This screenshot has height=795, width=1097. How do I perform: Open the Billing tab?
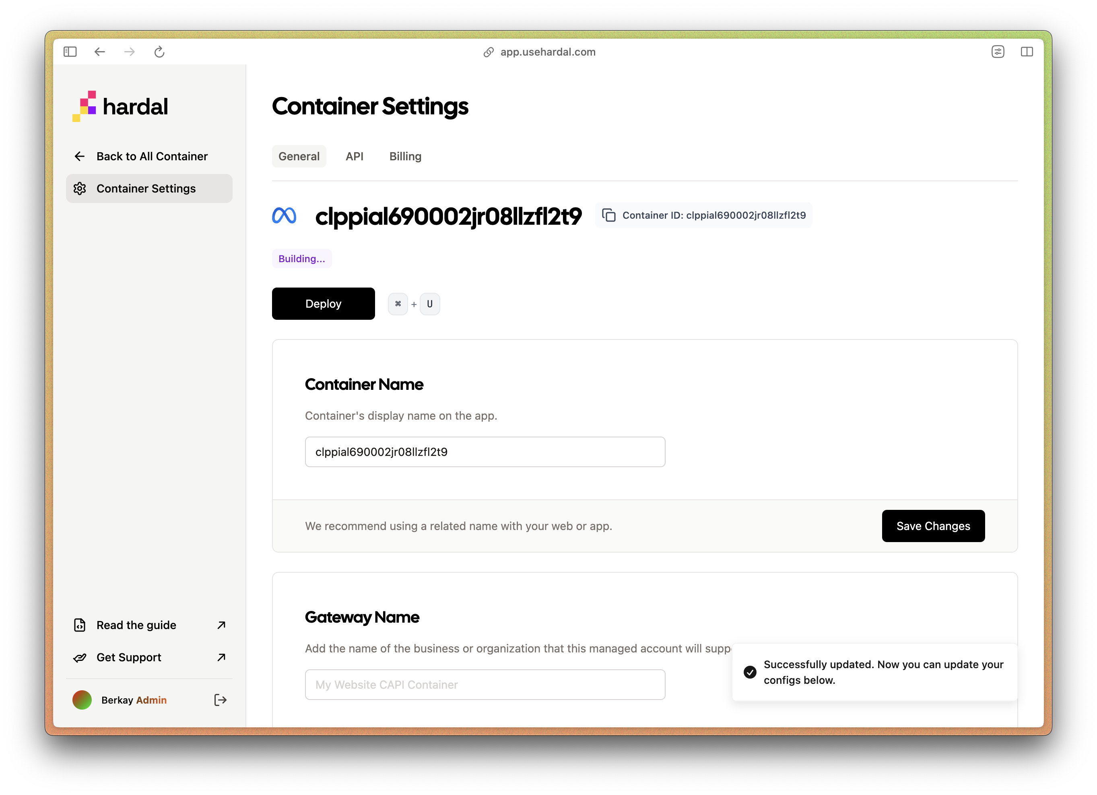(x=405, y=156)
